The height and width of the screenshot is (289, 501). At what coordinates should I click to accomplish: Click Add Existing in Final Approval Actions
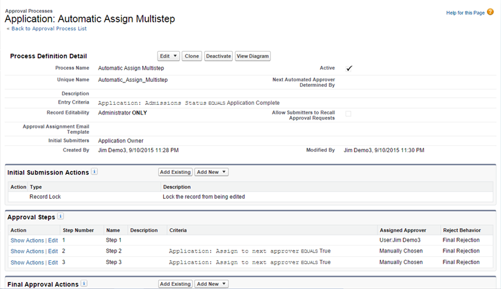coord(175,284)
